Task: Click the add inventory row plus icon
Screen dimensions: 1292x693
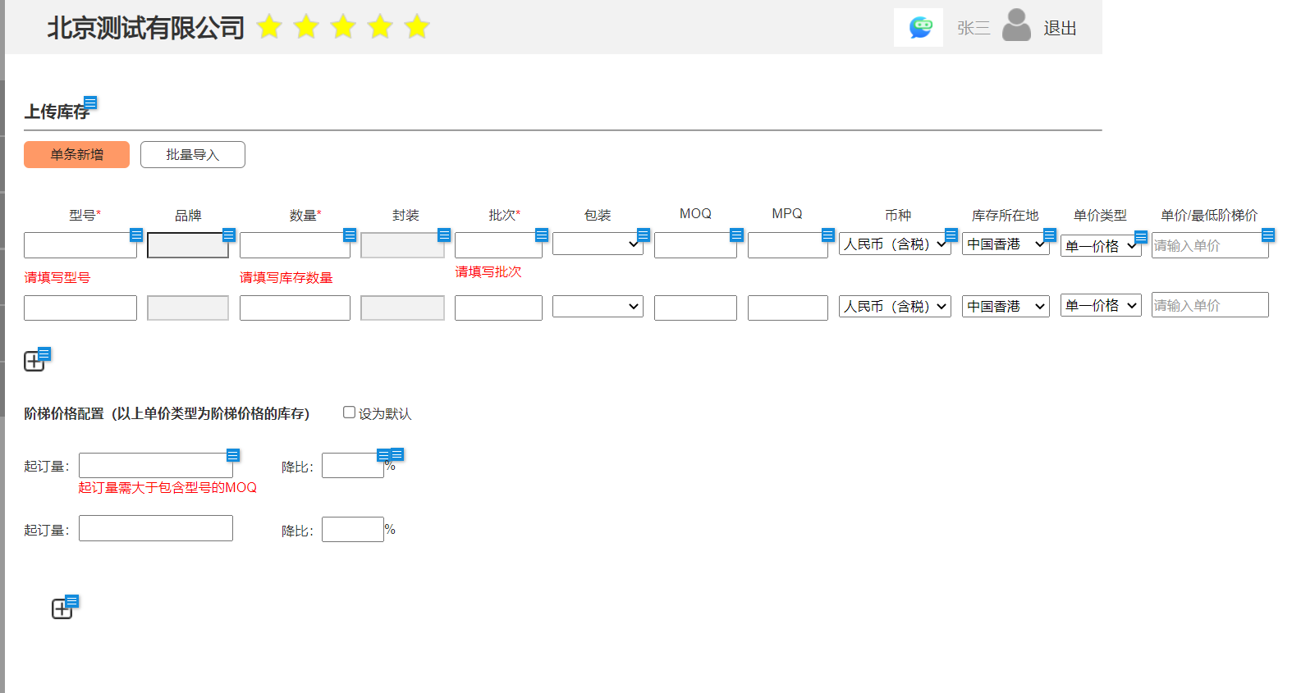Action: coord(34,362)
